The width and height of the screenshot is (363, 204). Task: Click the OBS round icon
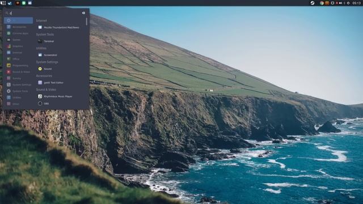pos(40,103)
